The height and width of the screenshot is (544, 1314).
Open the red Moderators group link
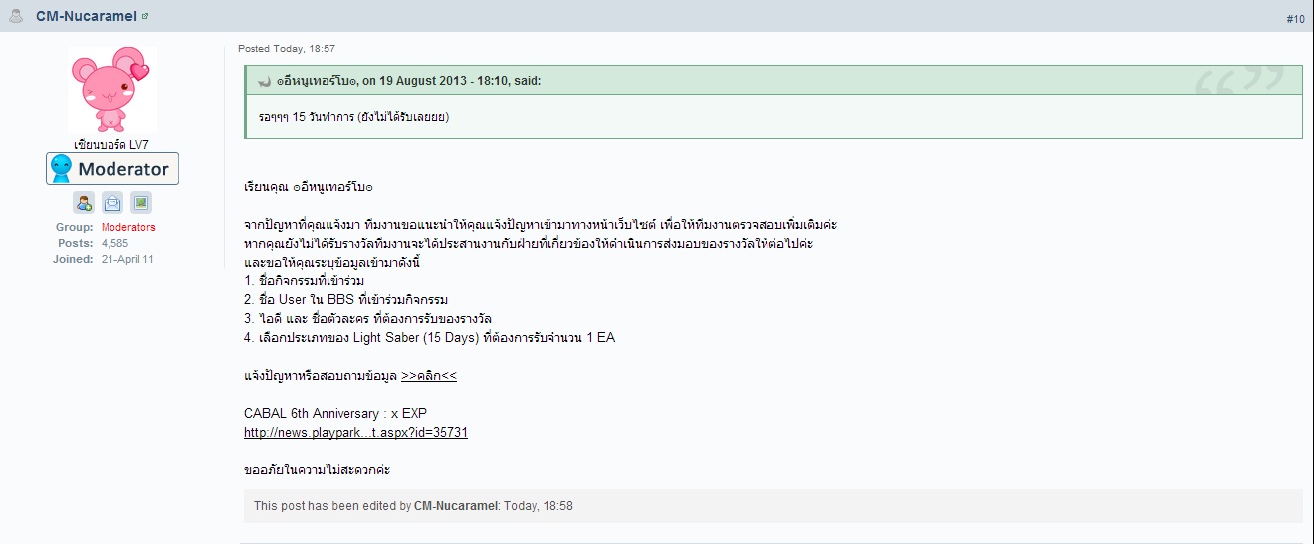[128, 227]
